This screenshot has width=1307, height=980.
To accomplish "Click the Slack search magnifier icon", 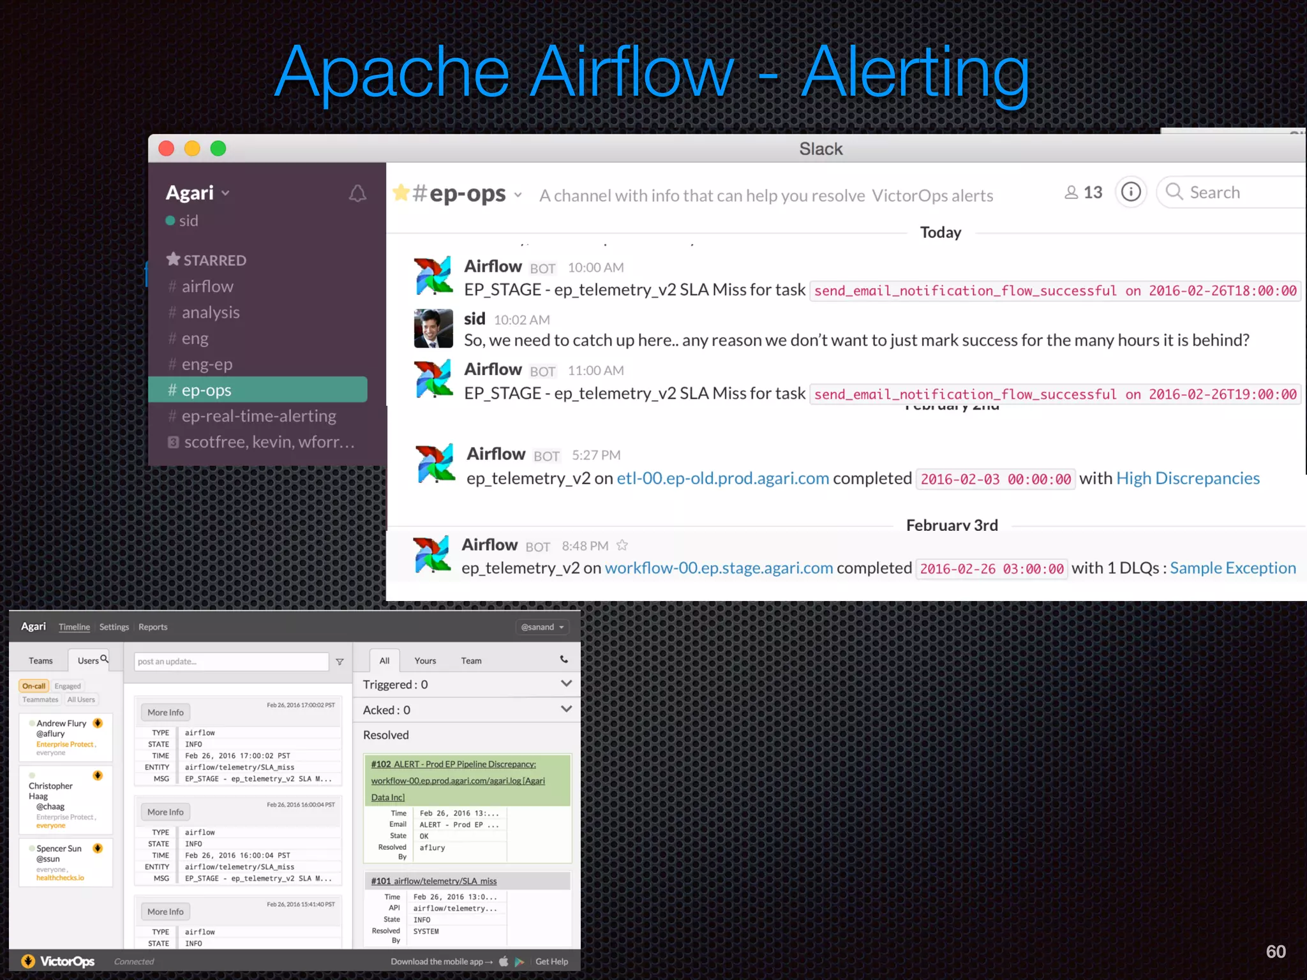I will [1174, 191].
